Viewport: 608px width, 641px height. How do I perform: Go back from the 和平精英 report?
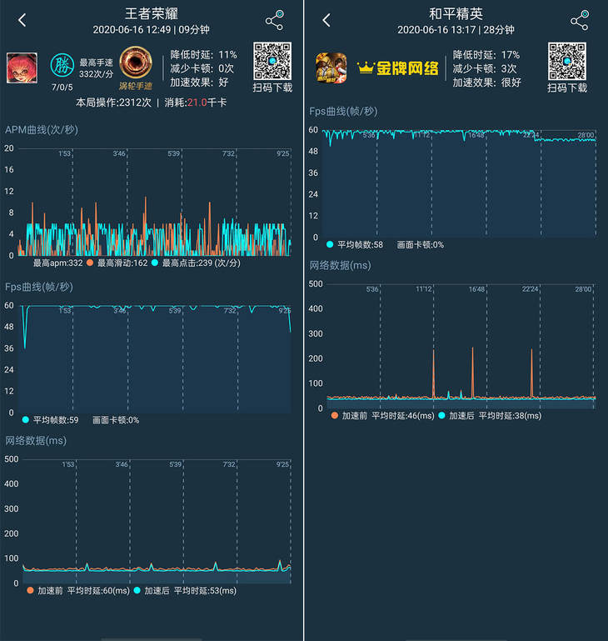pyautogui.click(x=326, y=20)
